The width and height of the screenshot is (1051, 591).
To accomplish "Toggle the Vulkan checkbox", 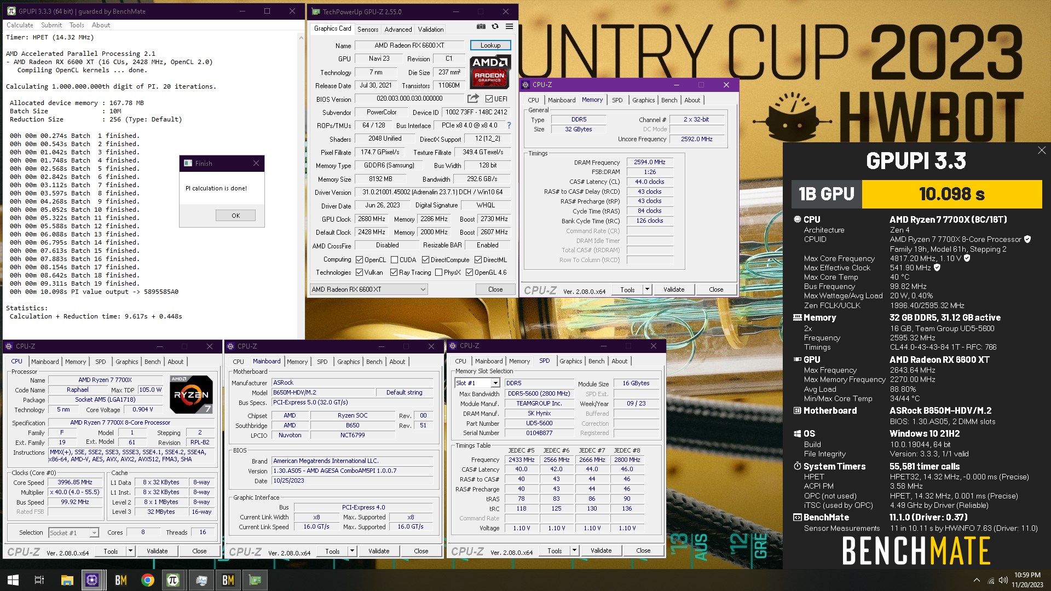I will (360, 273).
